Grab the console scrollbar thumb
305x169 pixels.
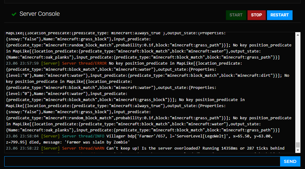(x=297, y=145)
